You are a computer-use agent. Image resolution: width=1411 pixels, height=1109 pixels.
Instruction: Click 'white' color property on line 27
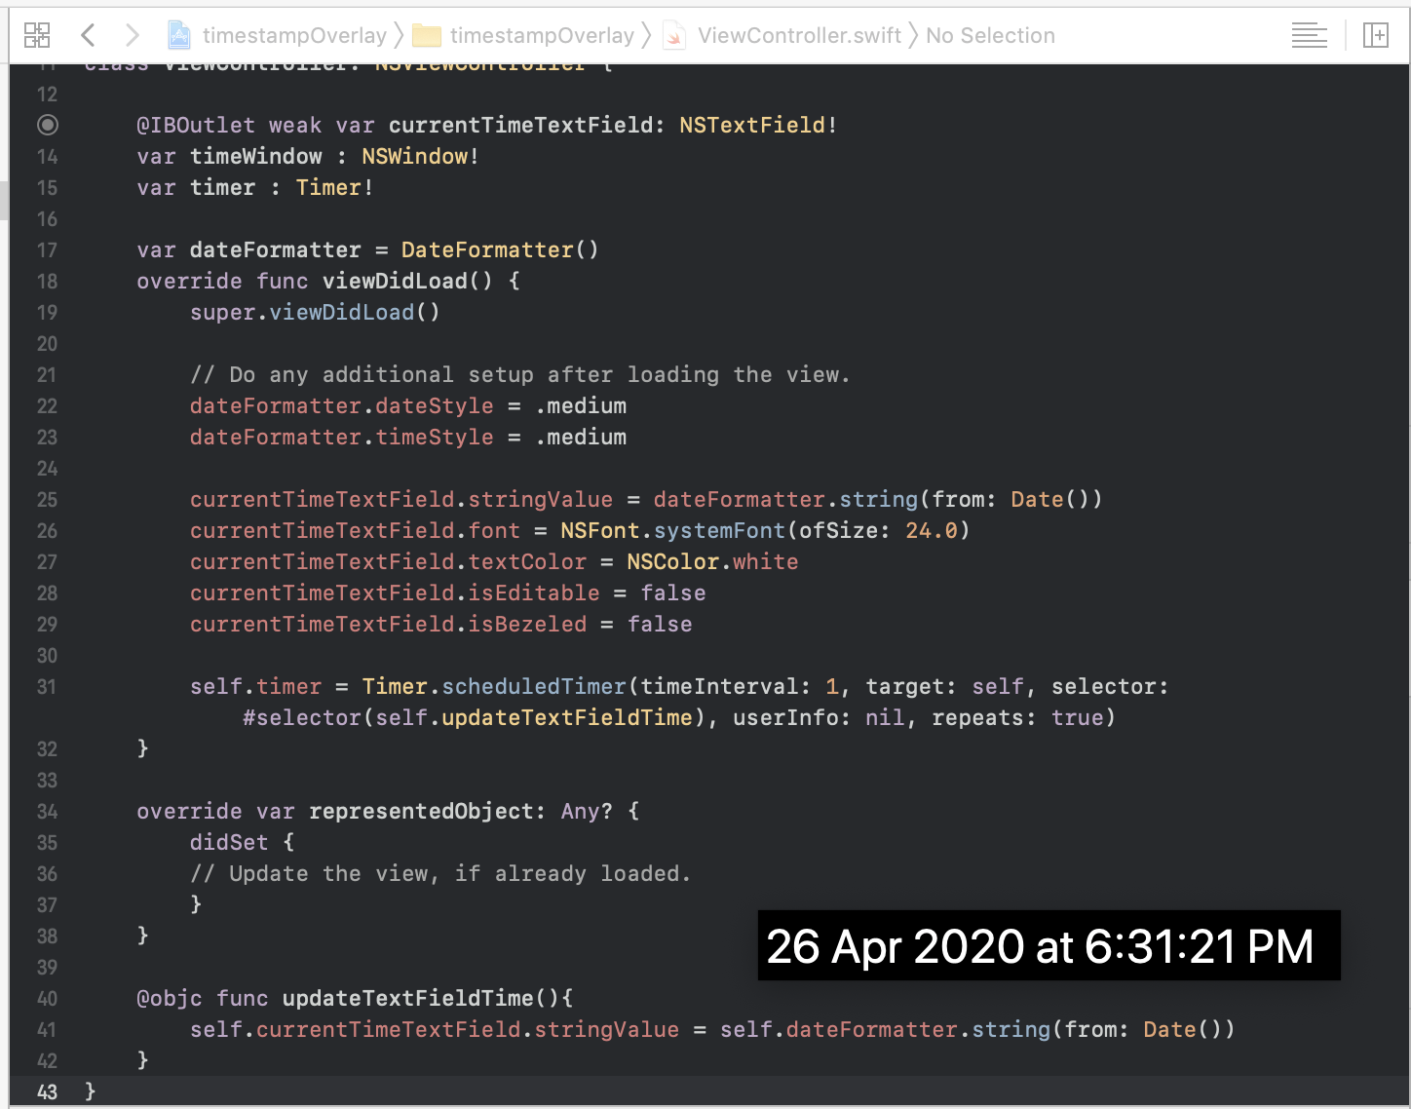(766, 561)
